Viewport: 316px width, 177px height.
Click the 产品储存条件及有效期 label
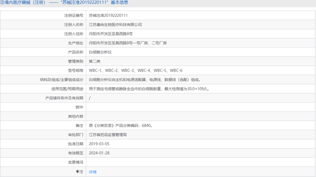tap(64, 98)
